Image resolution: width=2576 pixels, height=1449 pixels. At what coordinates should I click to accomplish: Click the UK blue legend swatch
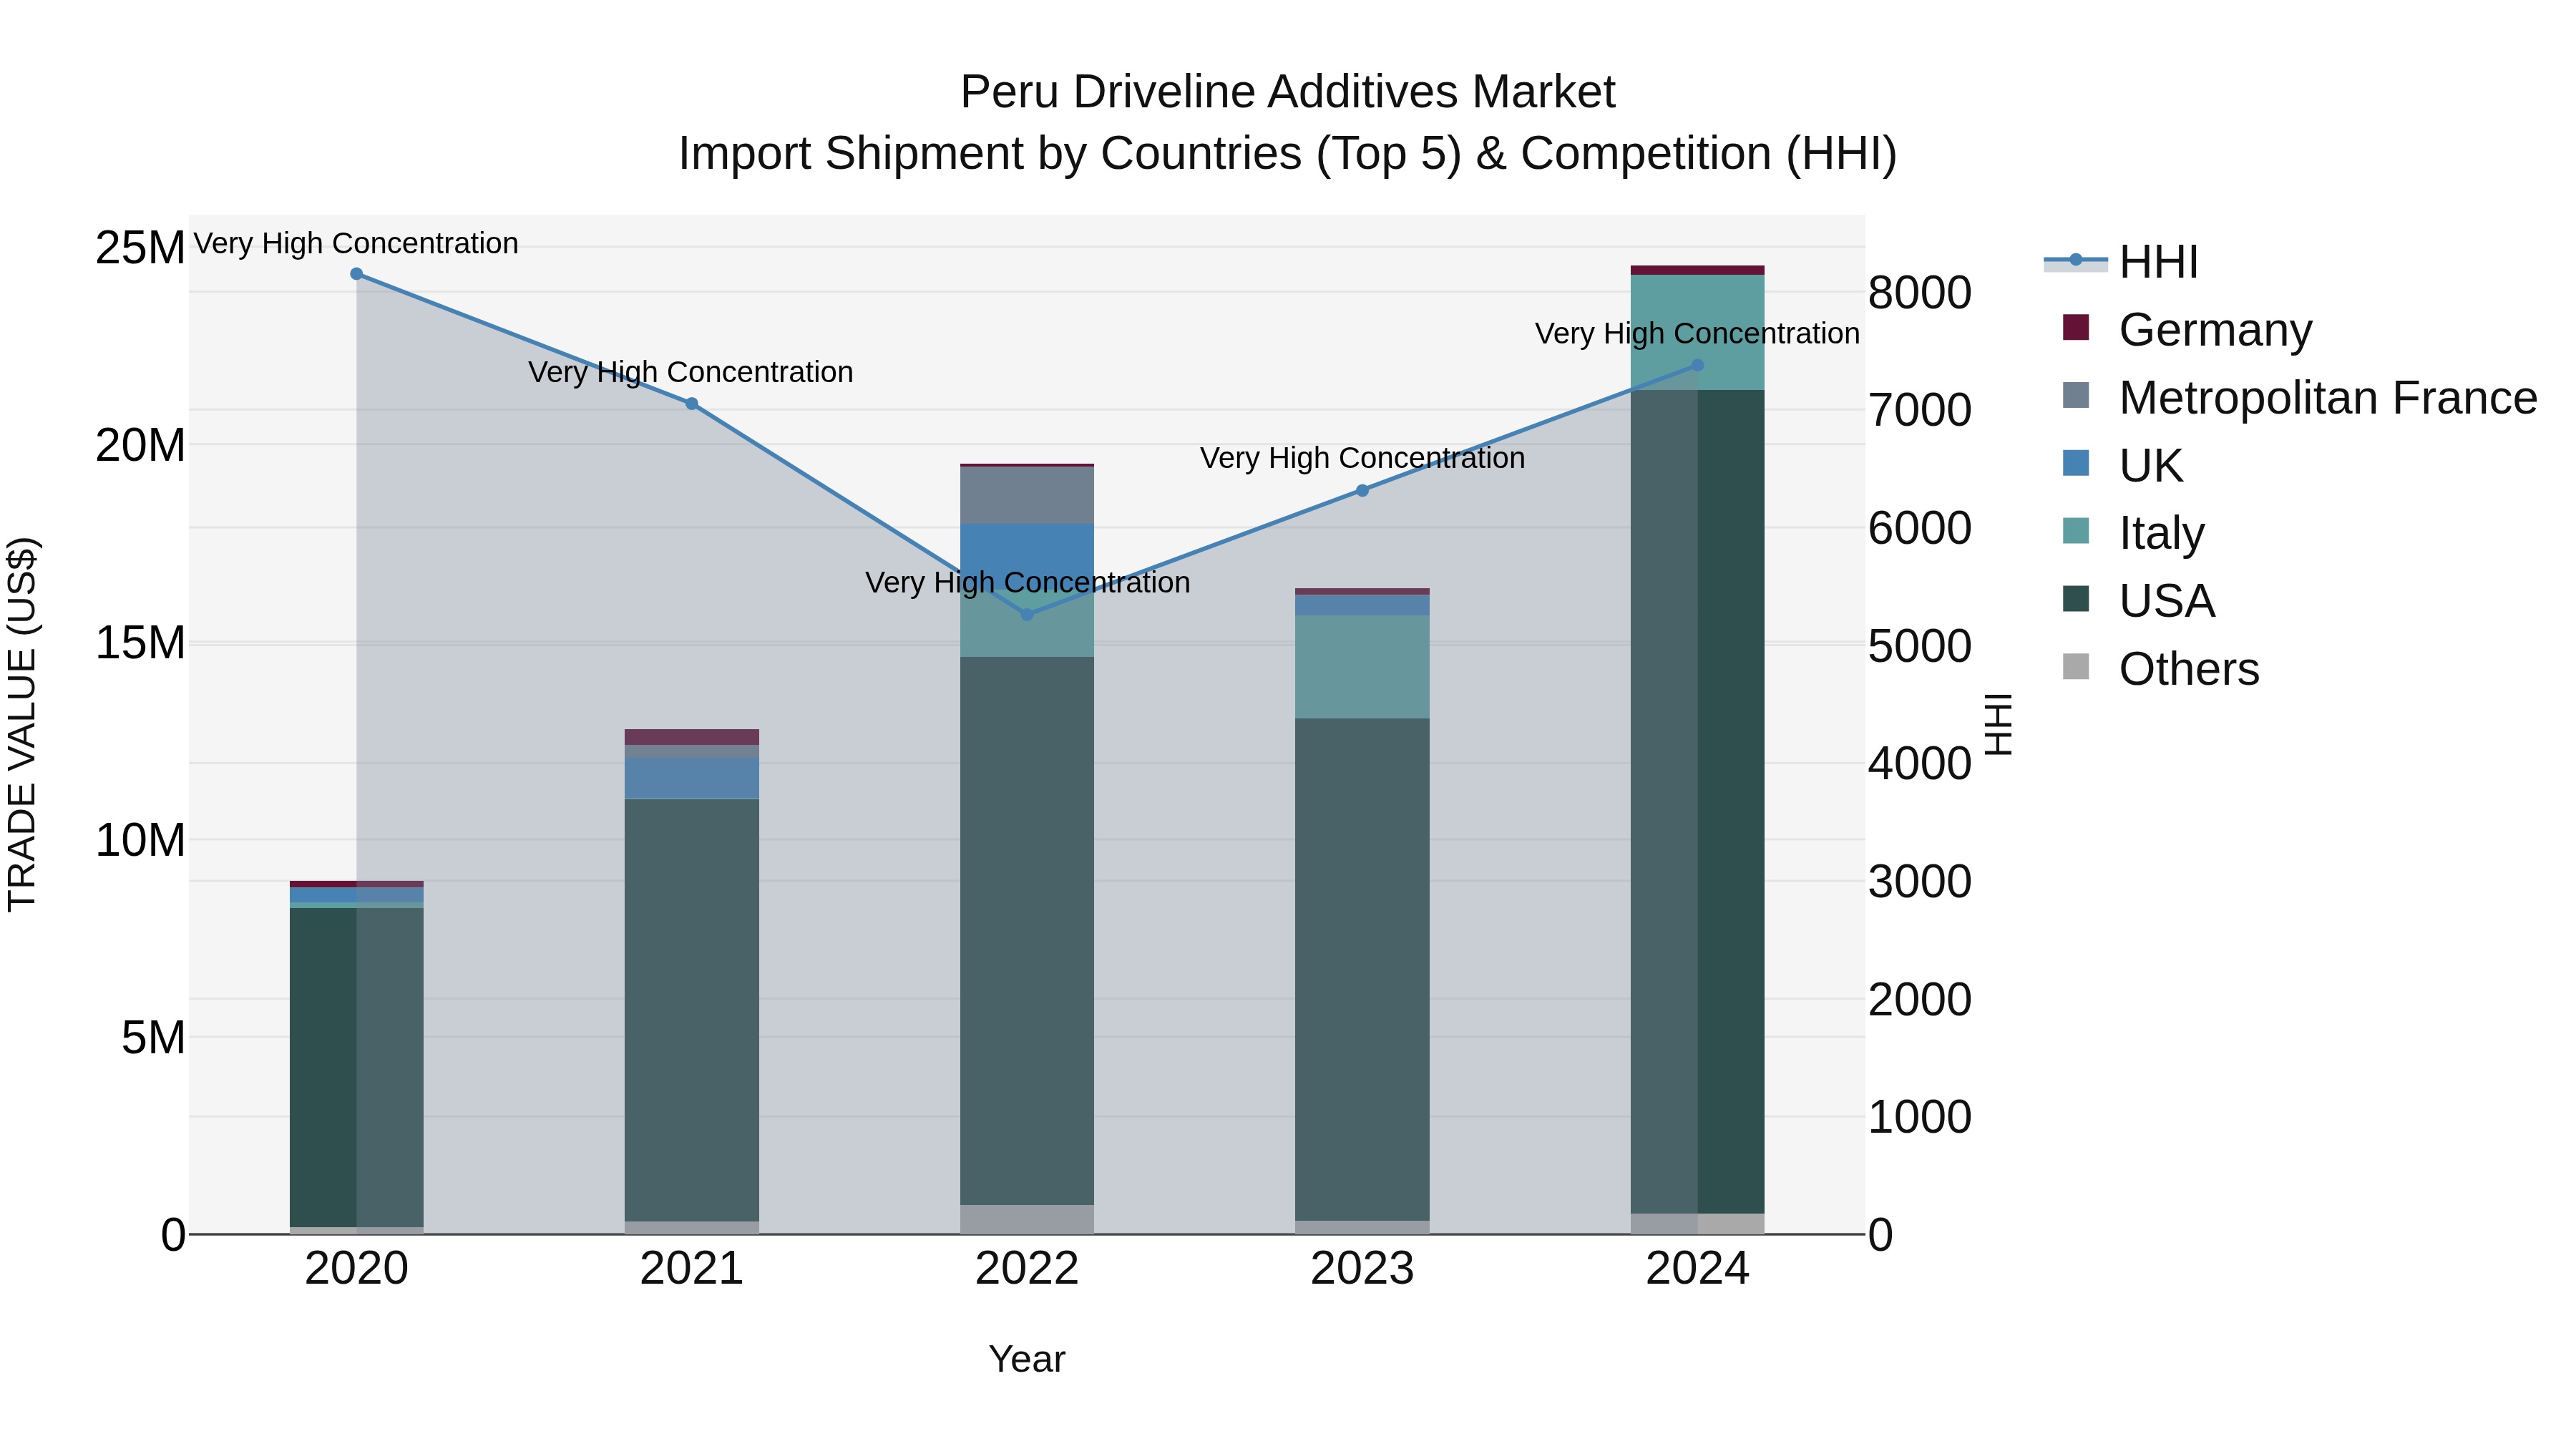click(x=2076, y=463)
